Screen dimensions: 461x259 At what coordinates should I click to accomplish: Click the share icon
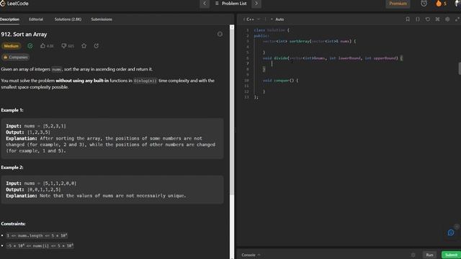click(x=96, y=46)
